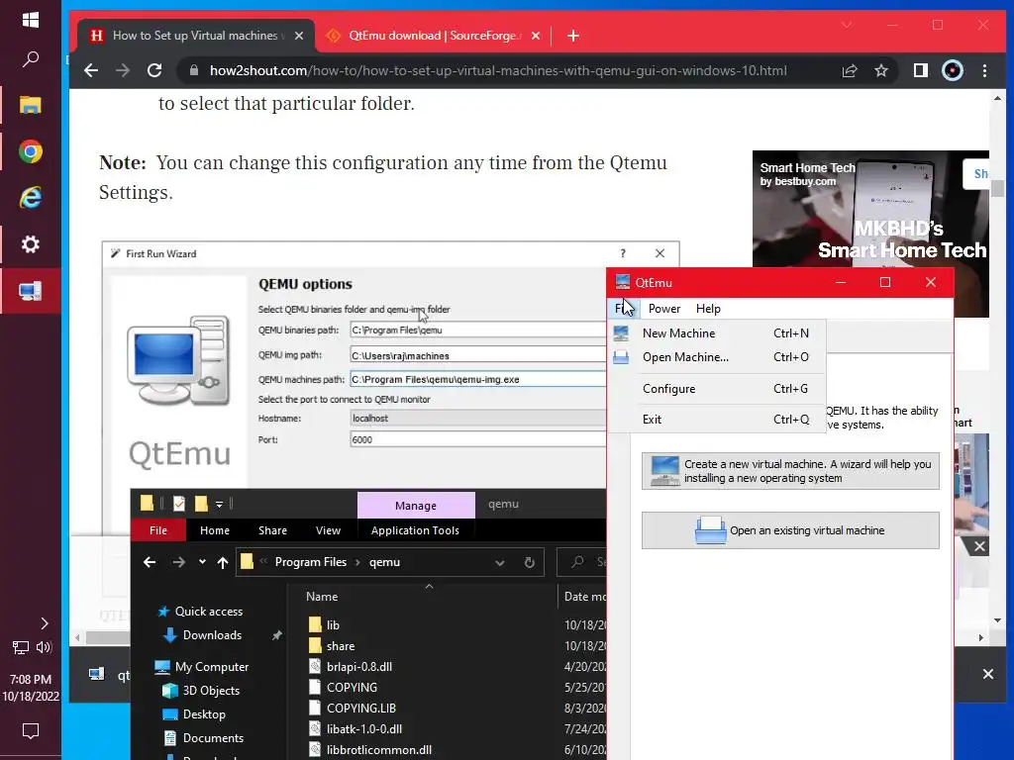Image resolution: width=1014 pixels, height=760 pixels.
Task: Close the QtEmu download SourceForge tab
Action: (x=536, y=36)
